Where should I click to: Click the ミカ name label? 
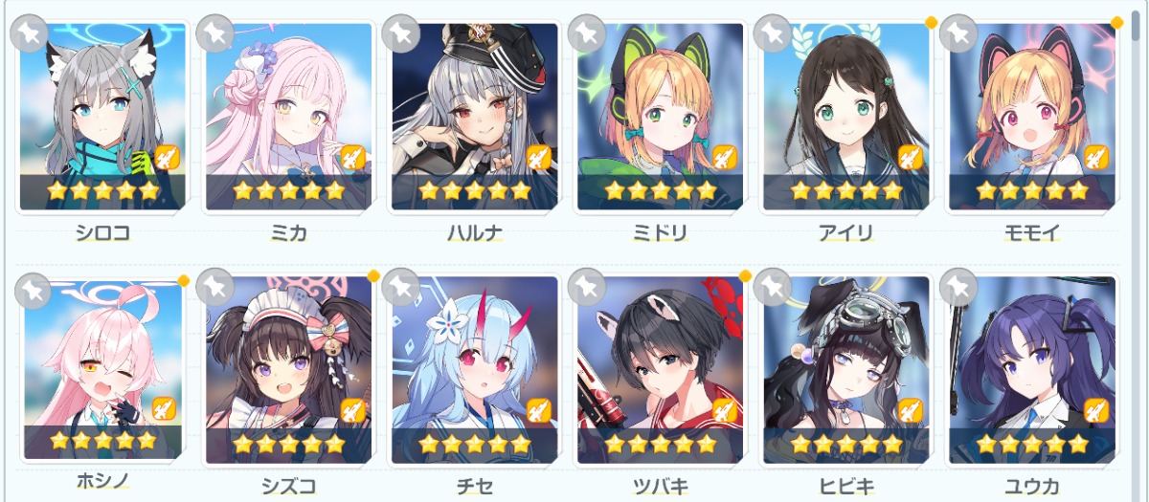289,232
